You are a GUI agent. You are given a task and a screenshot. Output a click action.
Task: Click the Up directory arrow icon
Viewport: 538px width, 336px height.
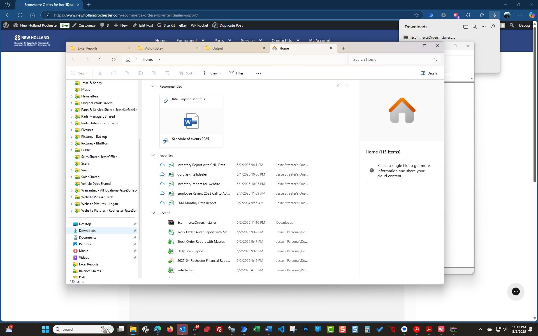point(100,59)
